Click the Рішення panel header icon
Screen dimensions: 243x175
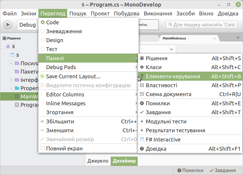4,38
